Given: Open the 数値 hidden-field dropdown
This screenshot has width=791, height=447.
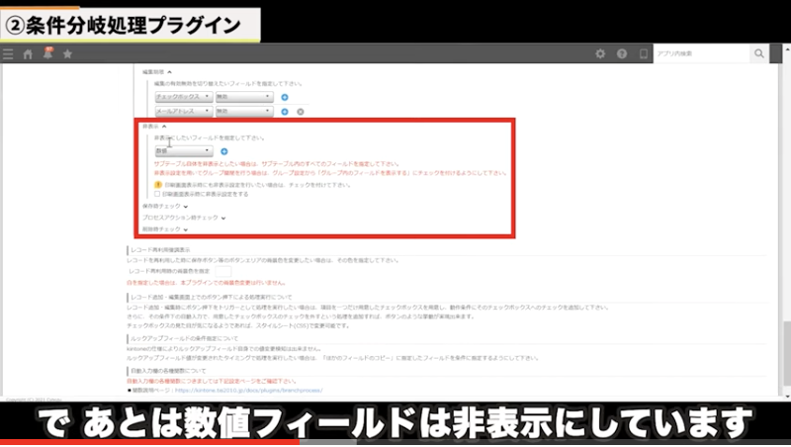Looking at the screenshot, I should tap(182, 151).
